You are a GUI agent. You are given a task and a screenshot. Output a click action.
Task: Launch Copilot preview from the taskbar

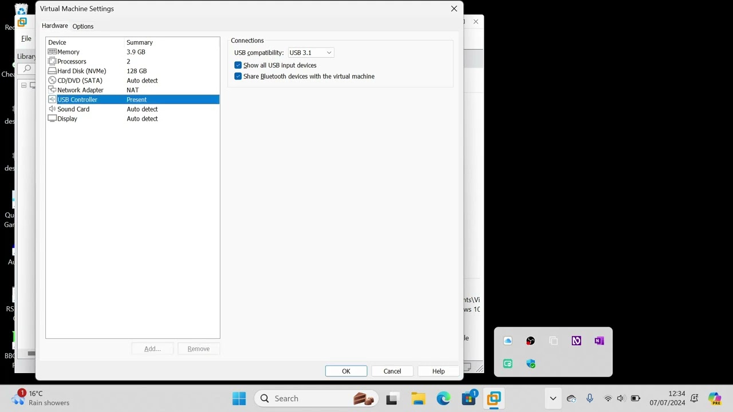click(715, 398)
